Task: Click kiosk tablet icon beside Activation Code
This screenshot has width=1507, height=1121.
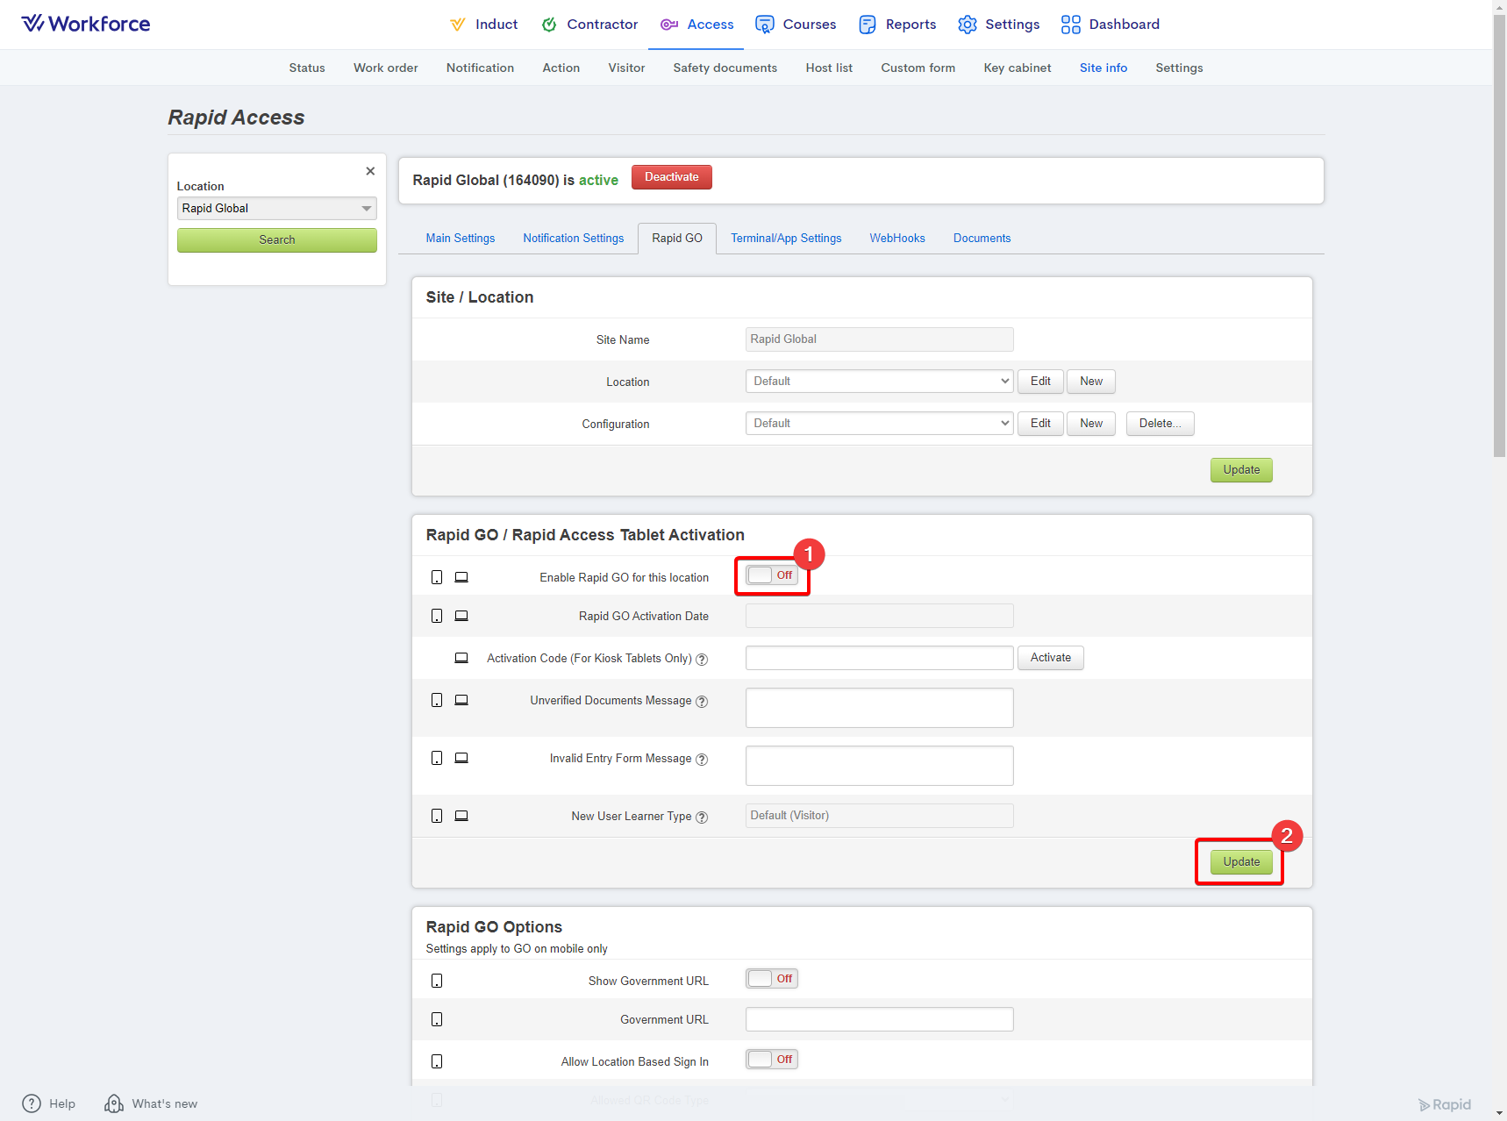Action: pyautogui.click(x=461, y=658)
